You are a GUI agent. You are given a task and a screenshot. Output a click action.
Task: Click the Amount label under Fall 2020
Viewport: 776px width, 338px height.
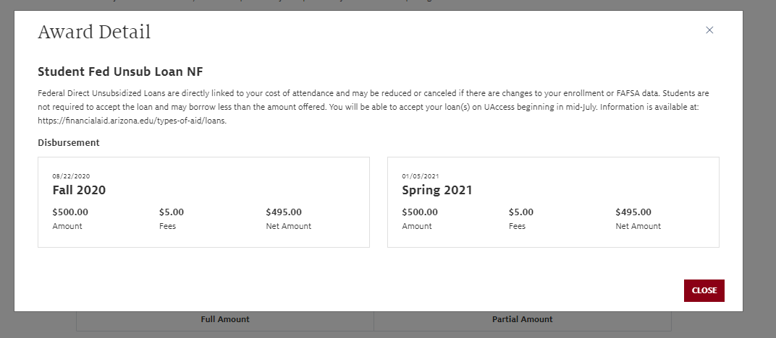point(67,226)
